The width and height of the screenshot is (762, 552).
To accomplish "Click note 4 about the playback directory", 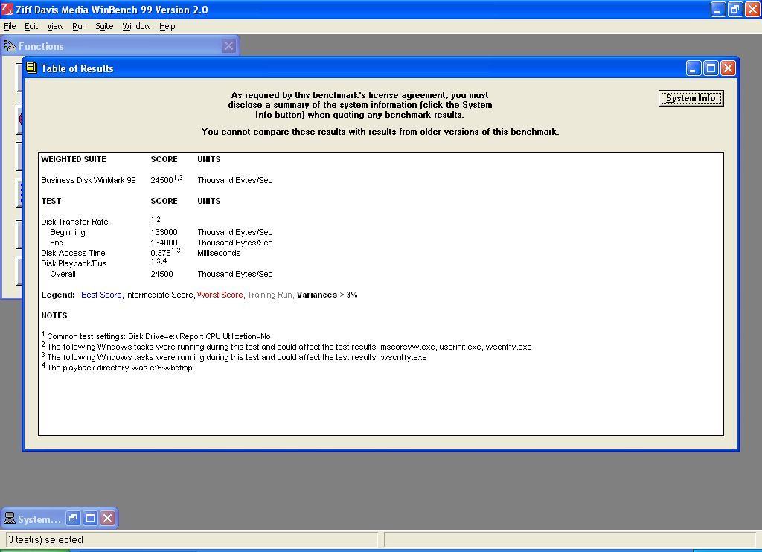I will 117,368.
